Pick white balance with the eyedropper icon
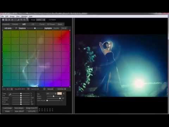Image resolution: width=169 pixels, height=127 pixels. coord(10,95)
